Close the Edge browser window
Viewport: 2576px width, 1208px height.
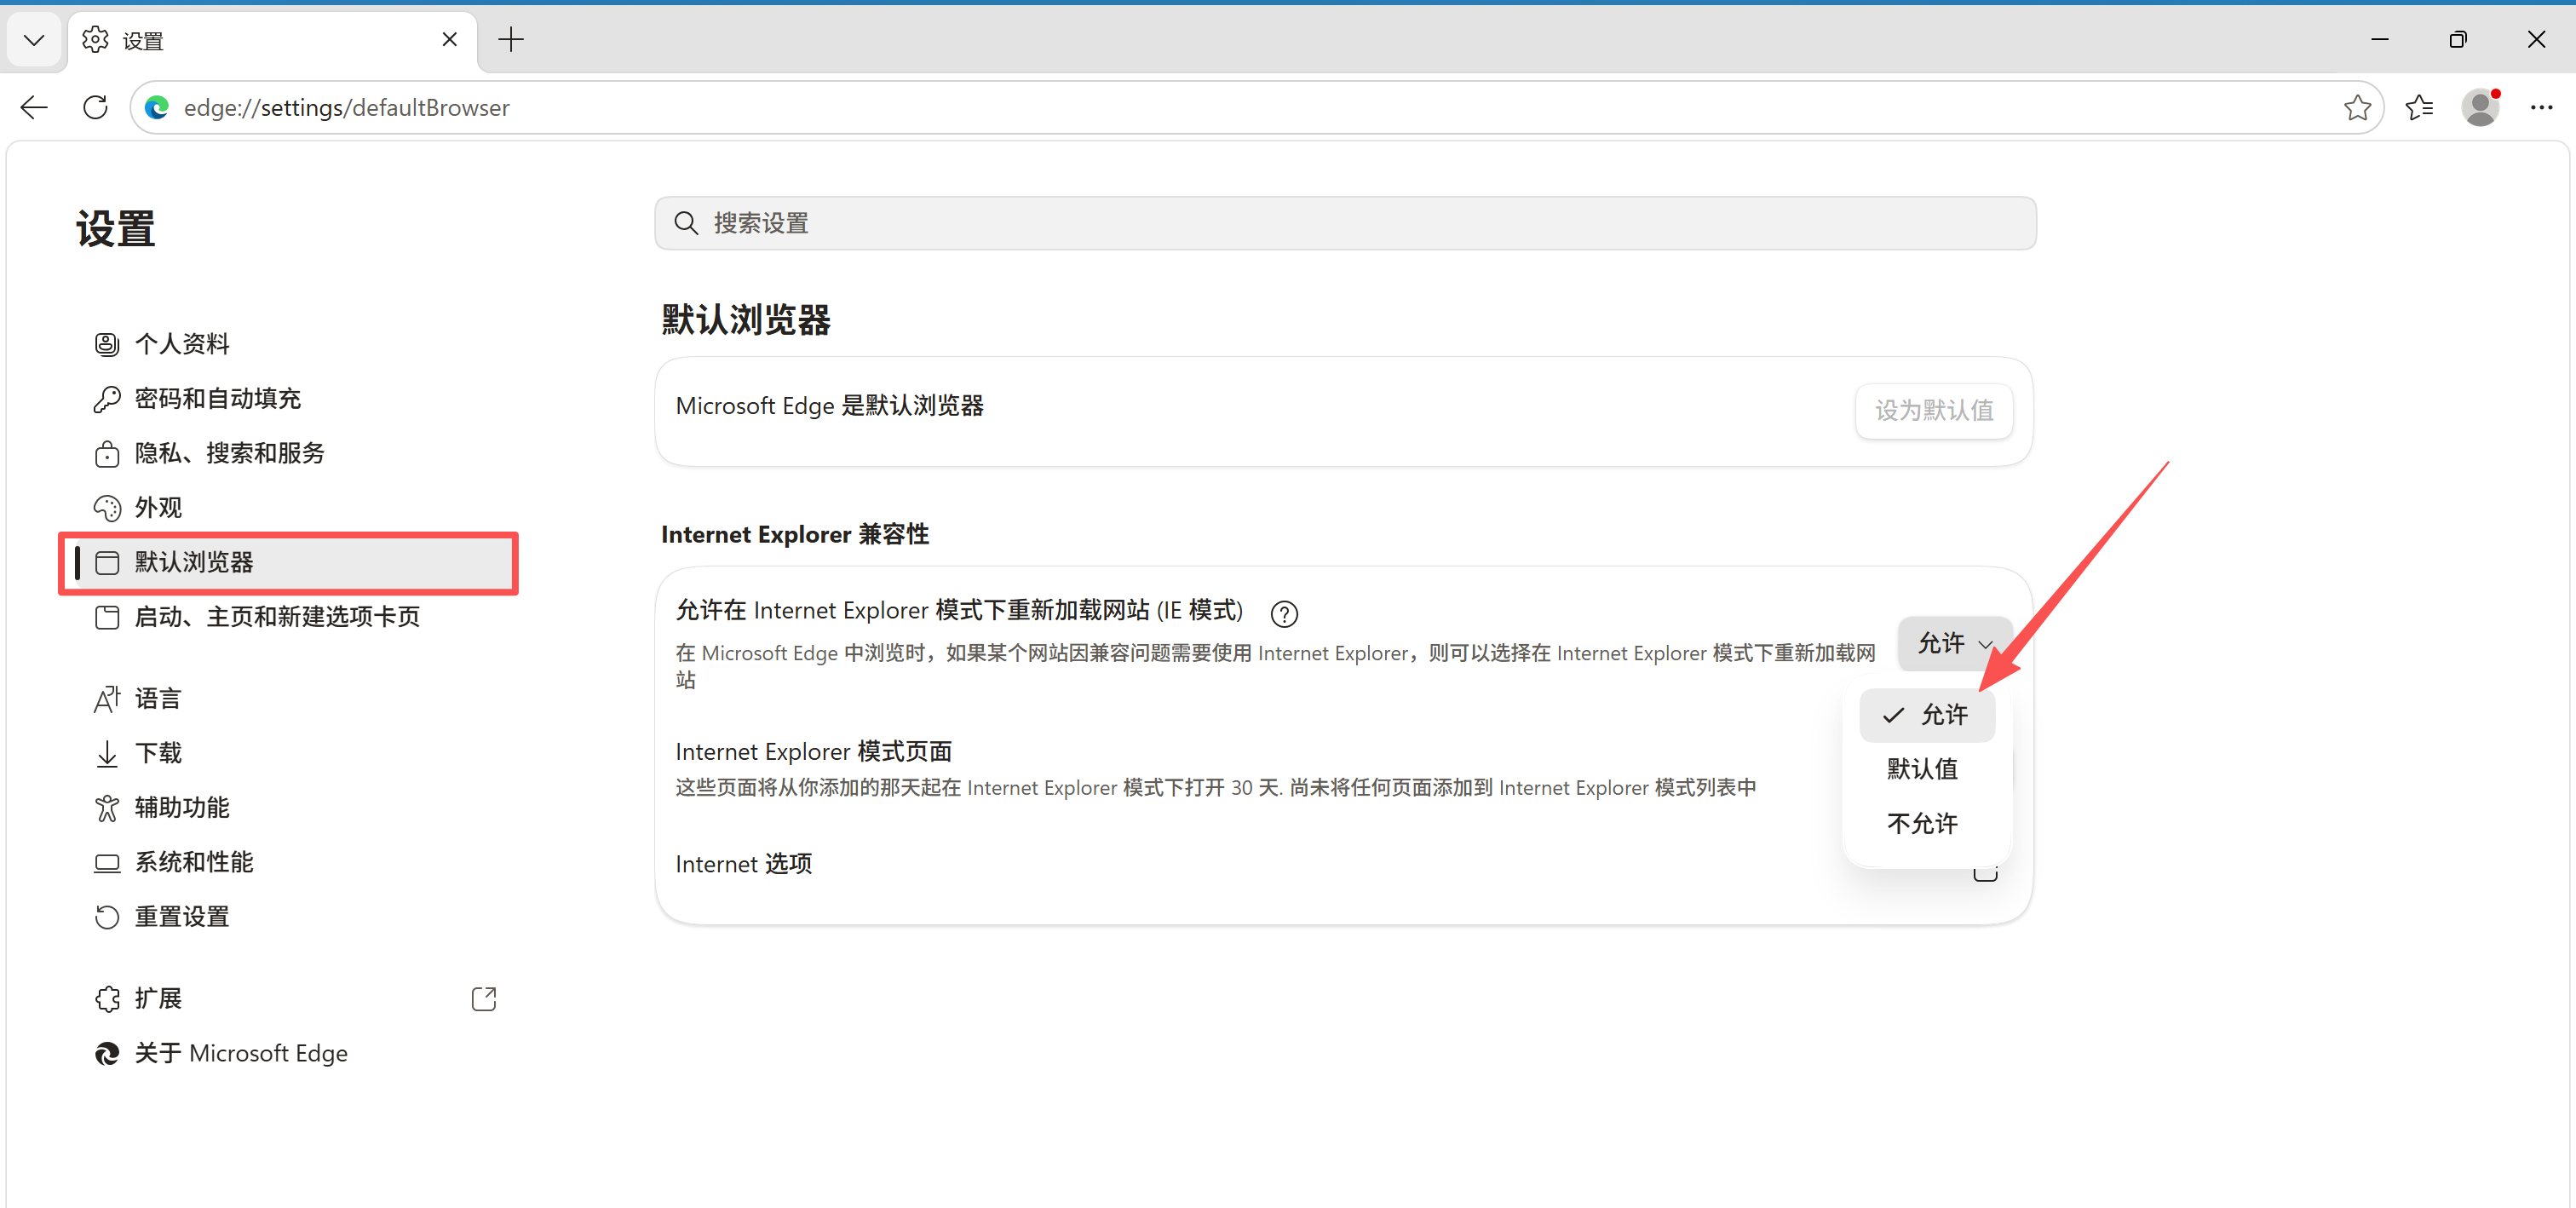pyautogui.click(x=2536, y=39)
